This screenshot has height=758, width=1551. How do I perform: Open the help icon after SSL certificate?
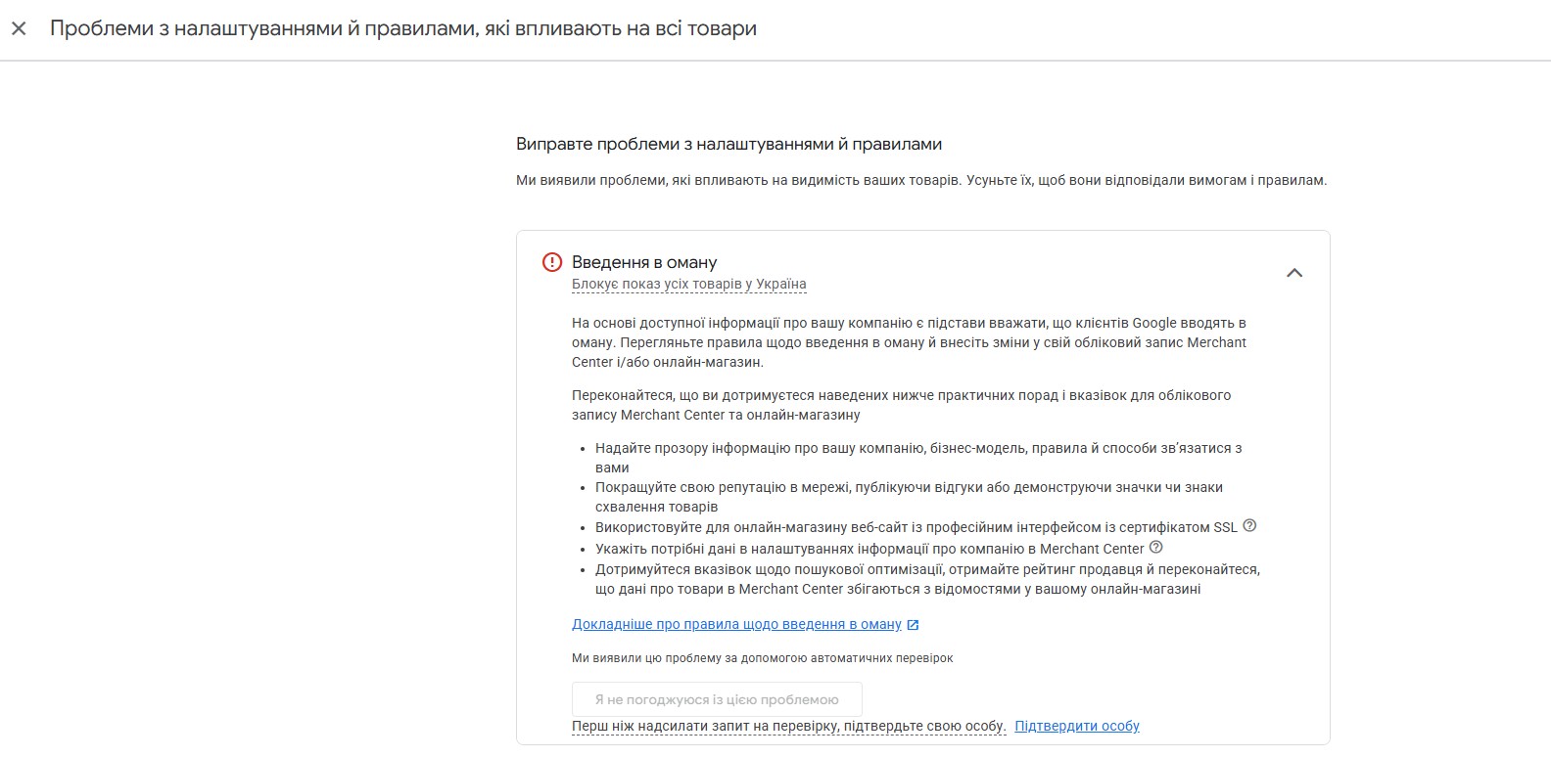click(x=1249, y=526)
